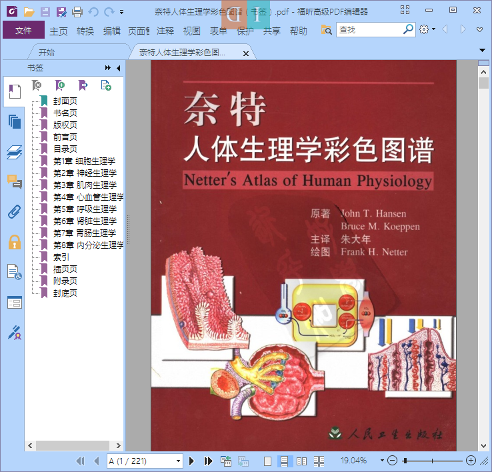Go to bookmark 第4章 心血管生理学

point(88,197)
